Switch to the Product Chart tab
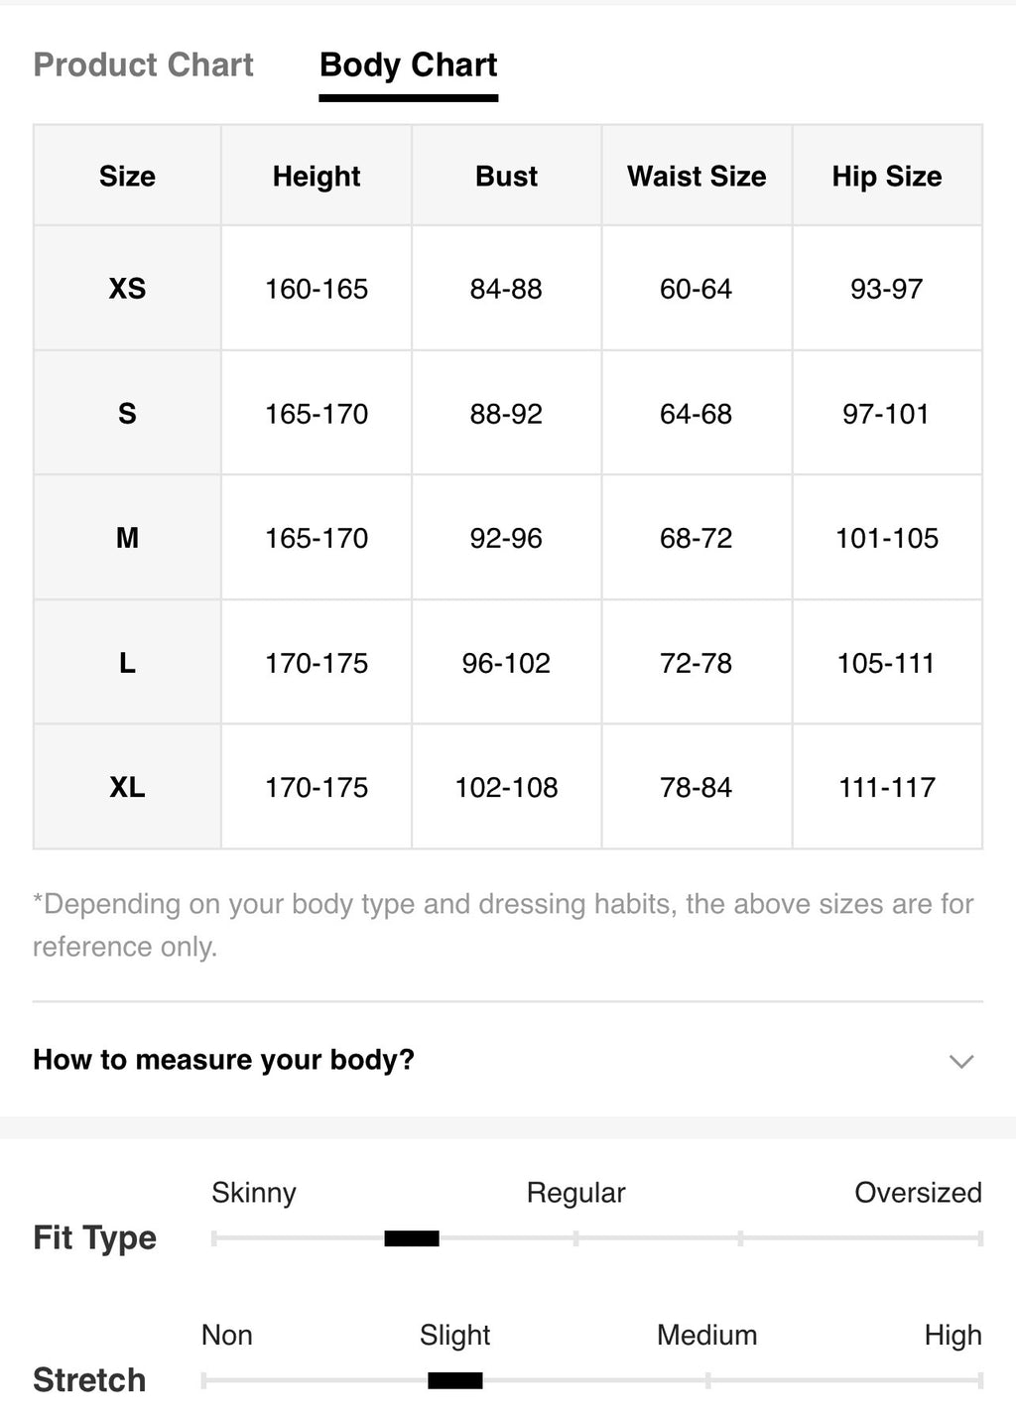Screen dimensions: 1016x1423 pos(144,65)
